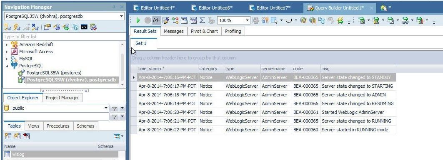Select the Object Explorer tab

(x=23, y=98)
